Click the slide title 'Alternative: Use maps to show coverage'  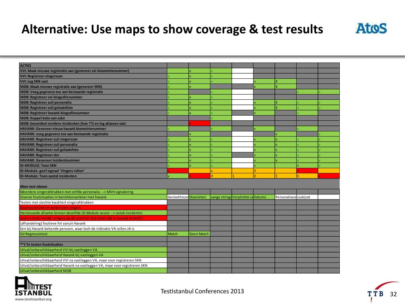(172, 29)
